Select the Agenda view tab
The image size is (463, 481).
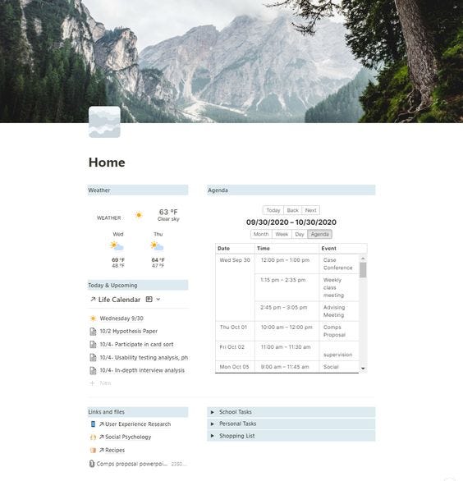coord(319,234)
